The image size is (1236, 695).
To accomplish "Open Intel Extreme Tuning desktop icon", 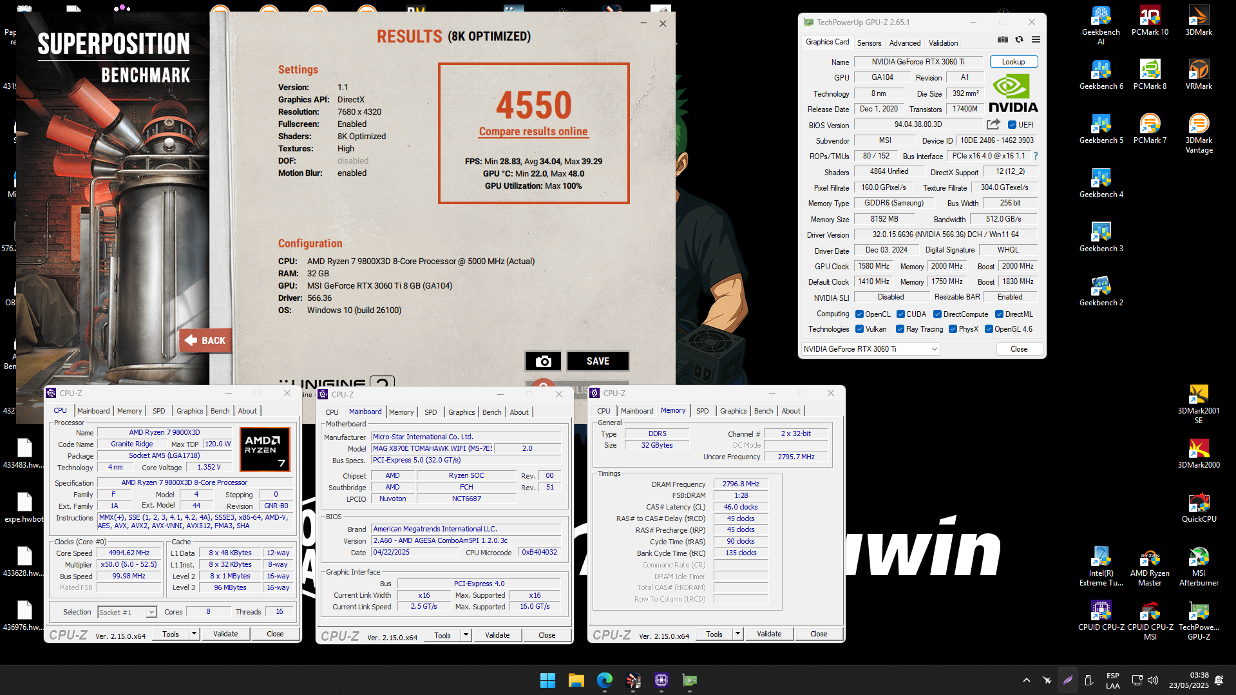I will point(1101,567).
